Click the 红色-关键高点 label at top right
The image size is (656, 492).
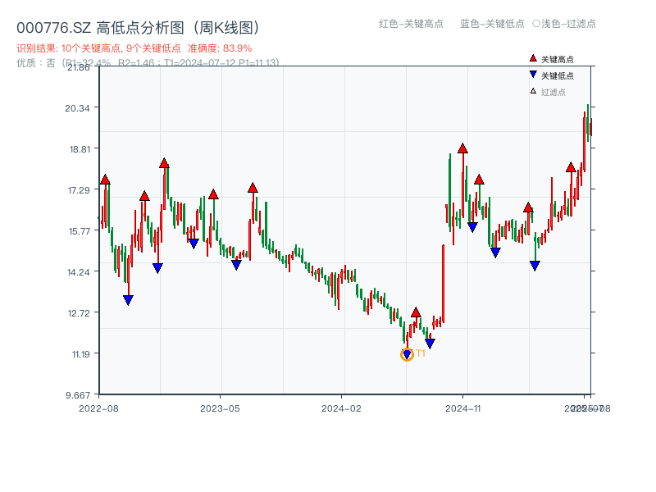click(409, 24)
